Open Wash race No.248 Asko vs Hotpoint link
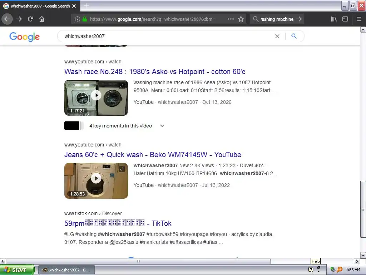Screen dimensions: 366x275 pyautogui.click(x=155, y=72)
